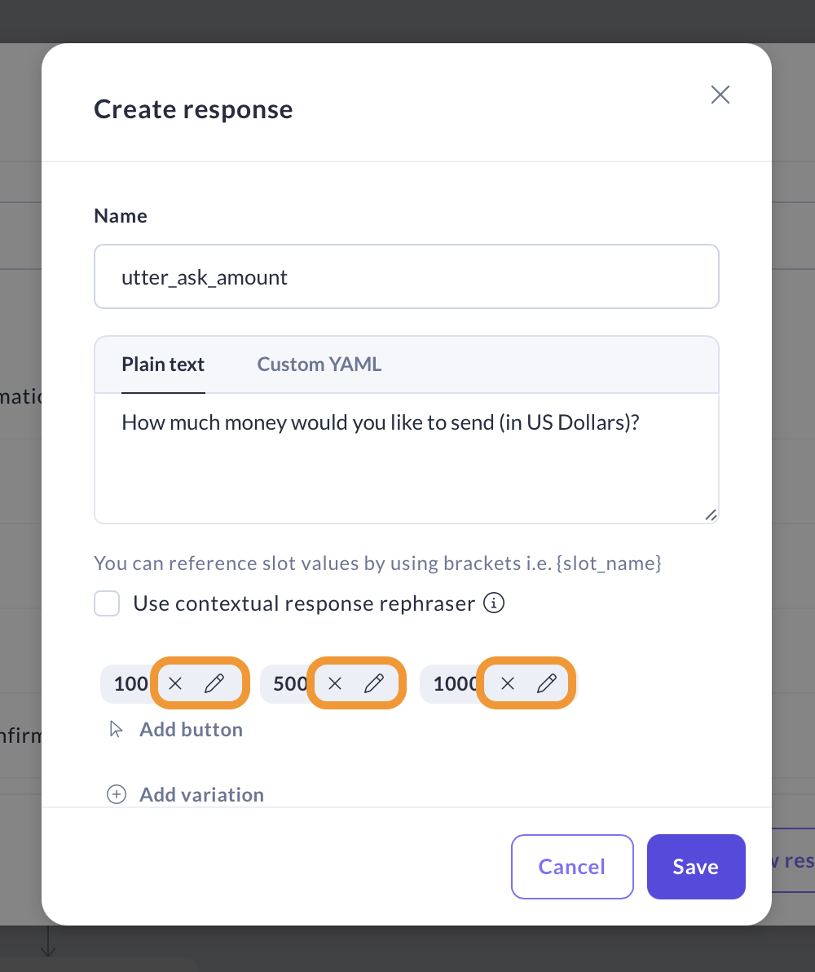This screenshot has height=972, width=815.
Task: Enable contextual response rephraser checkbox
Action: coord(107,604)
